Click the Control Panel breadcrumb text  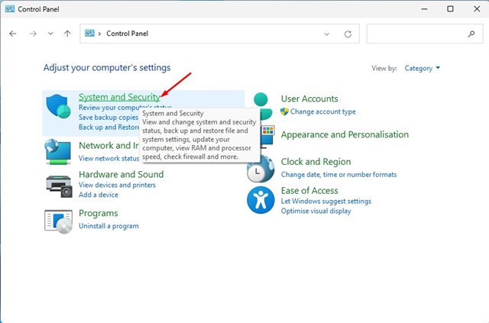point(128,34)
